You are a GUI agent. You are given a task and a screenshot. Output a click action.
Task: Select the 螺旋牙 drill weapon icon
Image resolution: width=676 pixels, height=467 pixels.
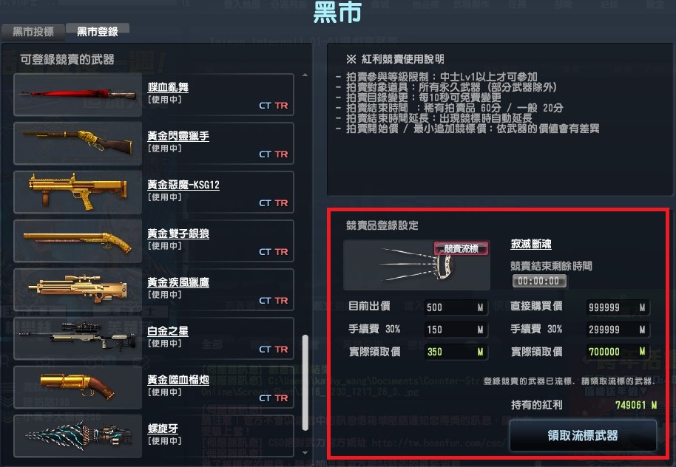click(x=78, y=435)
